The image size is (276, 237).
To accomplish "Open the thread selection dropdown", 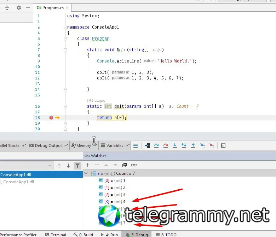I will (x=27, y=166).
